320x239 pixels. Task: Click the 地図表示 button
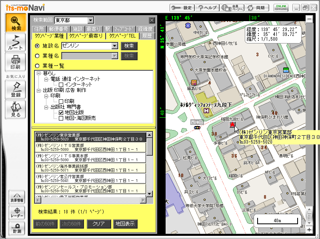tap(125, 224)
